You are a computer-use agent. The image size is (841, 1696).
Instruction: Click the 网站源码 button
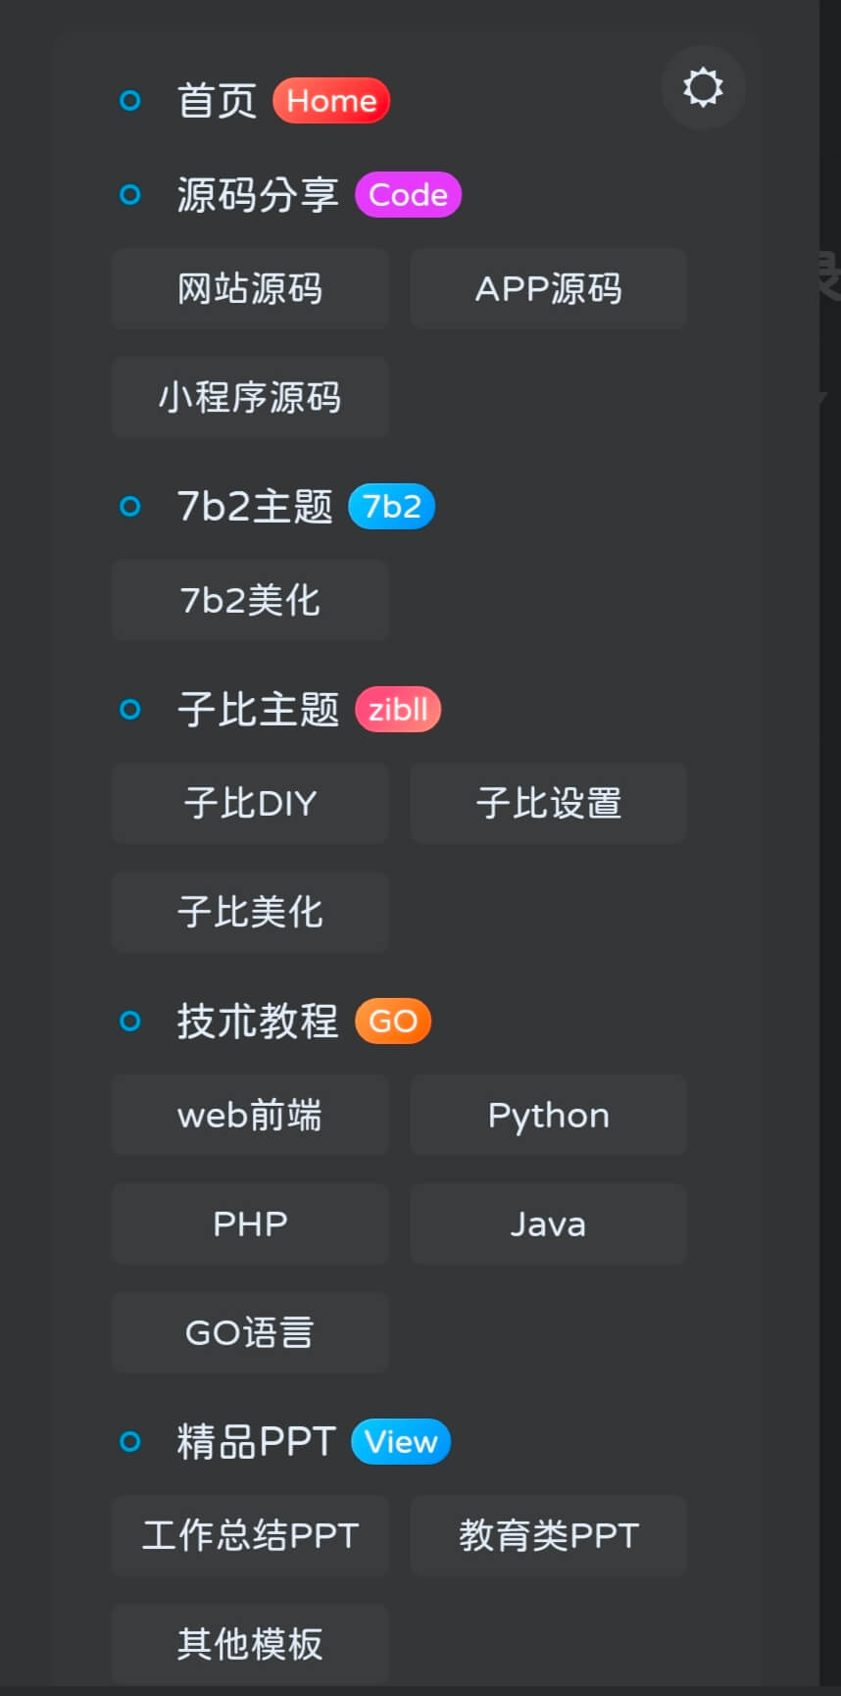coord(250,289)
